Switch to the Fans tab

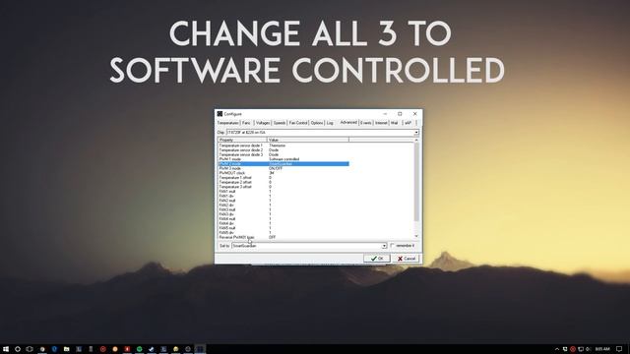(246, 123)
